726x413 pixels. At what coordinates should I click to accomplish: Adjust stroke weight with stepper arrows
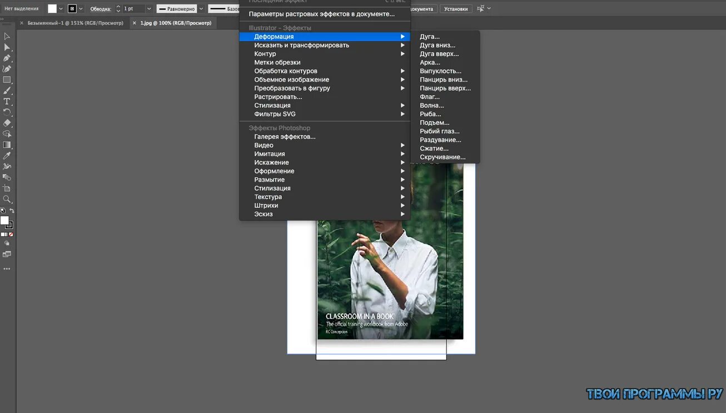point(118,9)
